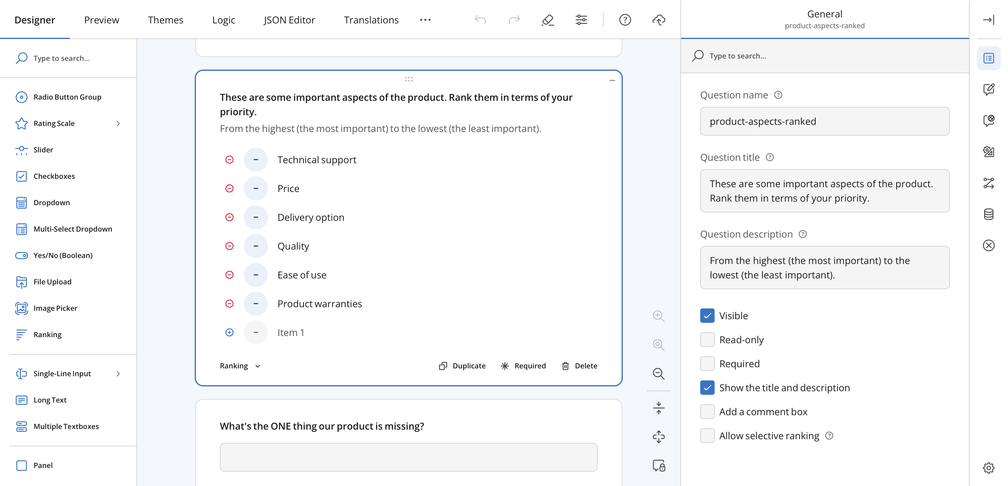Image resolution: width=1008 pixels, height=486 pixels.
Task: Click the collapse all questions icon
Action: click(x=658, y=408)
